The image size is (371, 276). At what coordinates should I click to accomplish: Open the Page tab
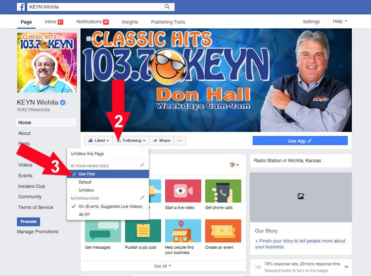(26, 22)
